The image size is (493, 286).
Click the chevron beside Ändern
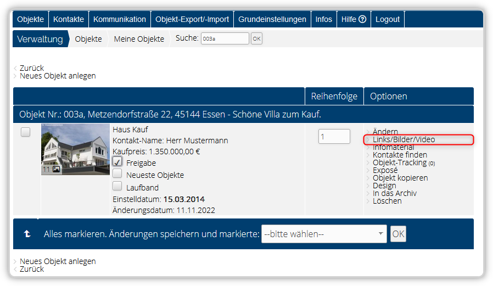[x=368, y=132]
